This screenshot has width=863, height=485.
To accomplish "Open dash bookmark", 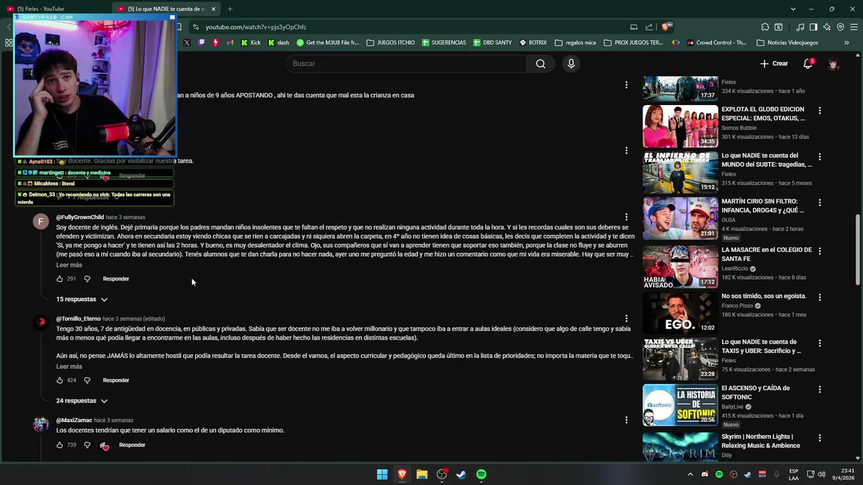I will tap(278, 42).
